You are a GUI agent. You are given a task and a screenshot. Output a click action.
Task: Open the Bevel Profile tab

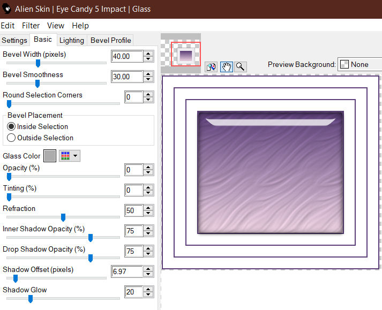tap(110, 40)
